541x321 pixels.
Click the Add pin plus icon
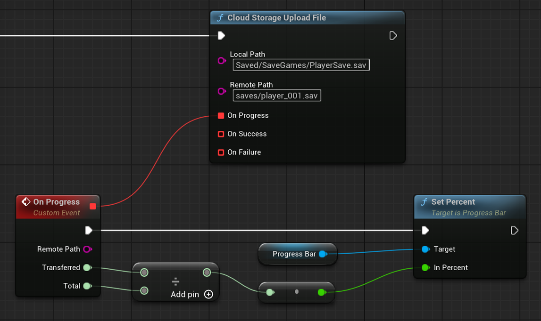(208, 294)
